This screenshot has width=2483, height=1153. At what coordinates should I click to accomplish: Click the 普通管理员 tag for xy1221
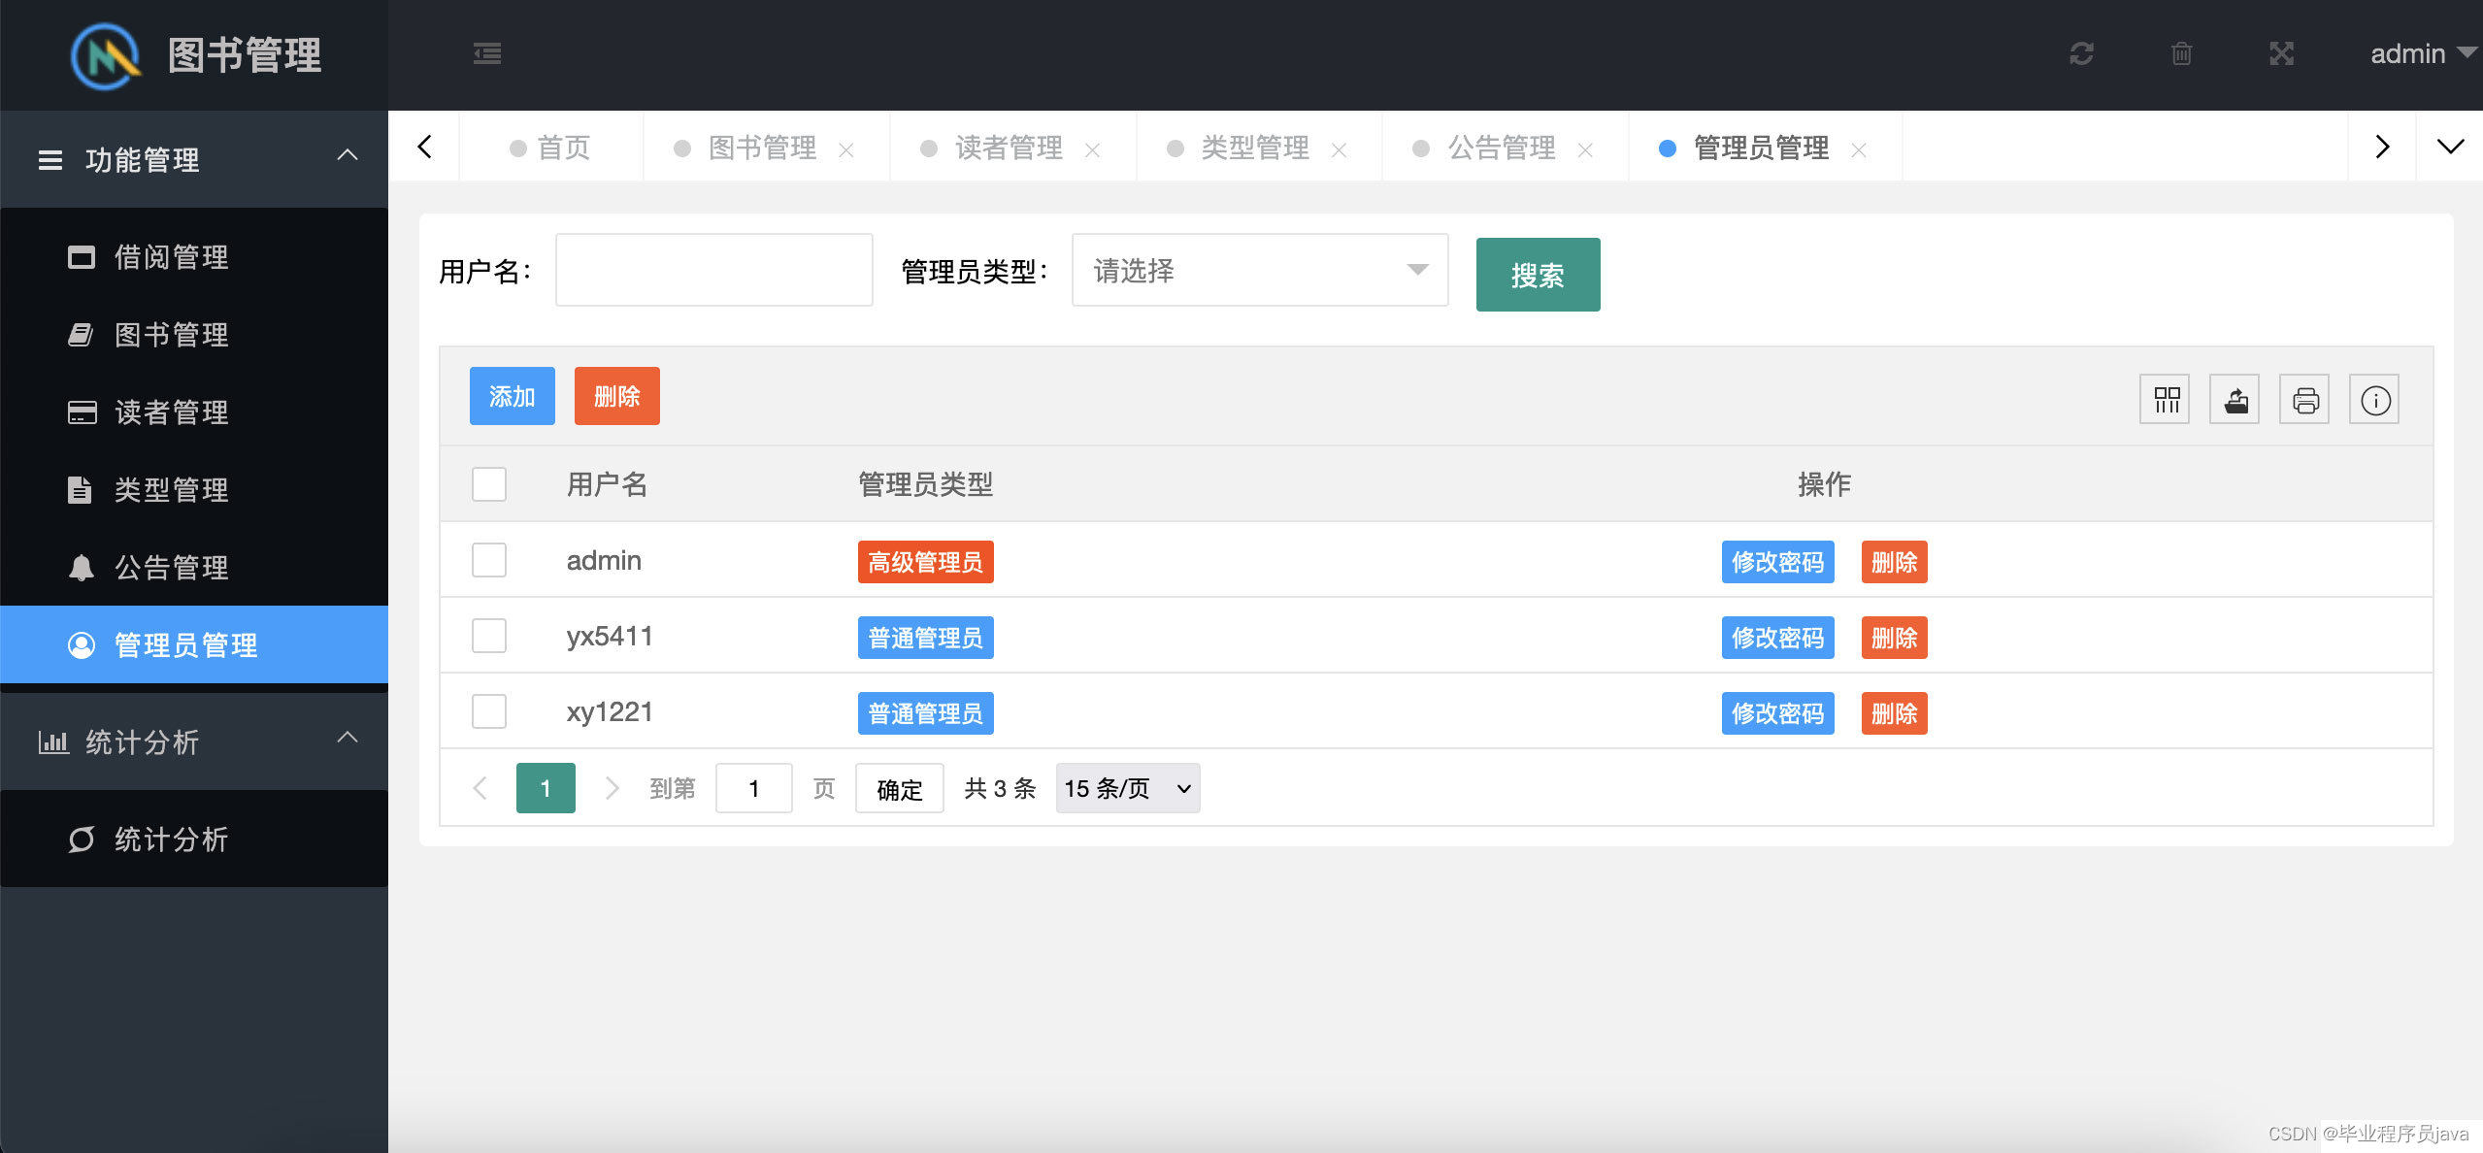click(x=925, y=713)
